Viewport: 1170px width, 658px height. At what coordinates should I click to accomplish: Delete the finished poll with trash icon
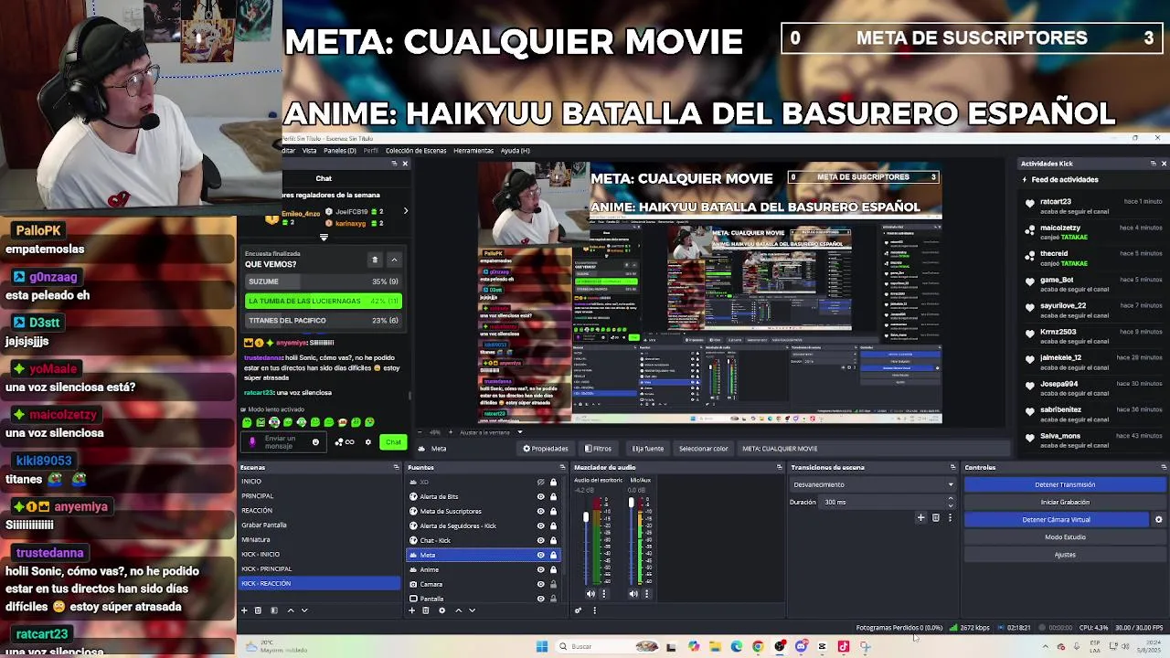click(x=374, y=260)
